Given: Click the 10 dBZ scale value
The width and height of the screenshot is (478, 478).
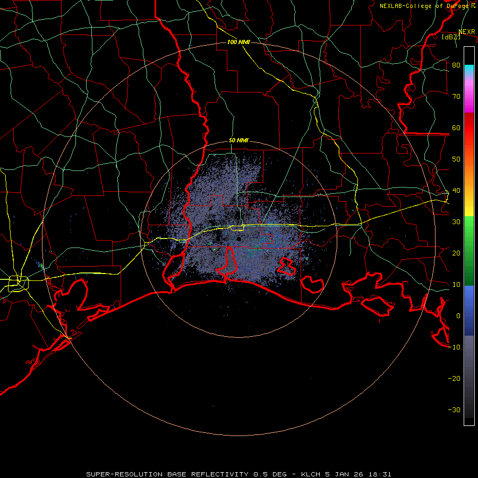Looking at the screenshot, I should [x=456, y=285].
